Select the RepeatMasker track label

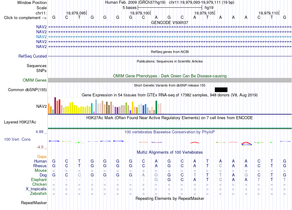[x=34, y=203]
